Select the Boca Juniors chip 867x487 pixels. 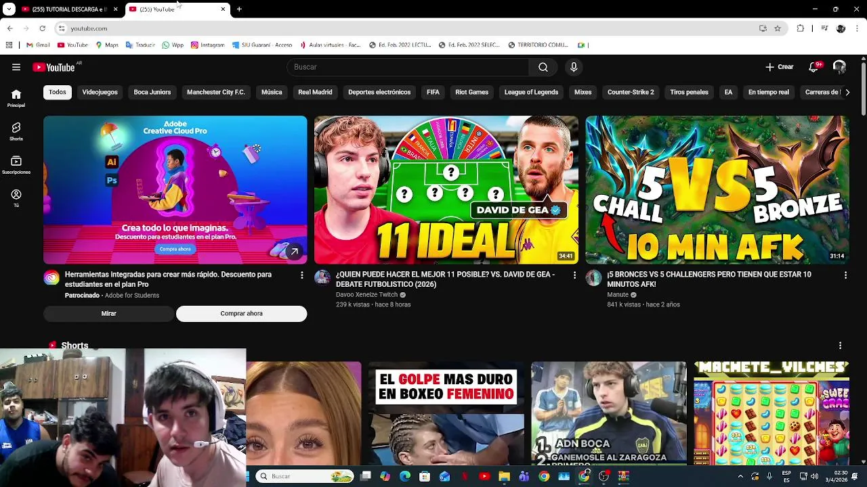click(x=152, y=92)
